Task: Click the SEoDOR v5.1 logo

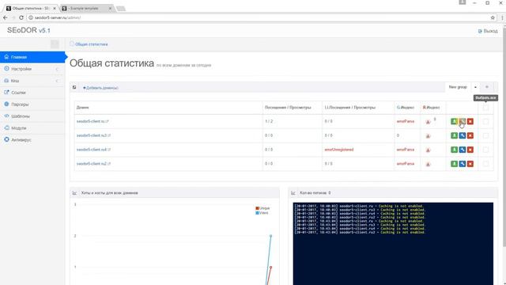Action: coord(28,30)
